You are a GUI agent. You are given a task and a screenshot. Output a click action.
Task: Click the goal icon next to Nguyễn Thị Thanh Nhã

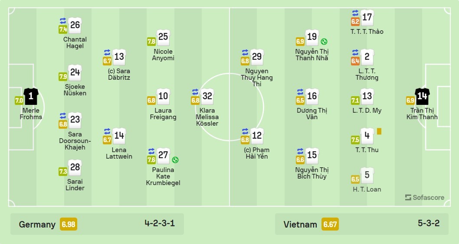point(324,42)
